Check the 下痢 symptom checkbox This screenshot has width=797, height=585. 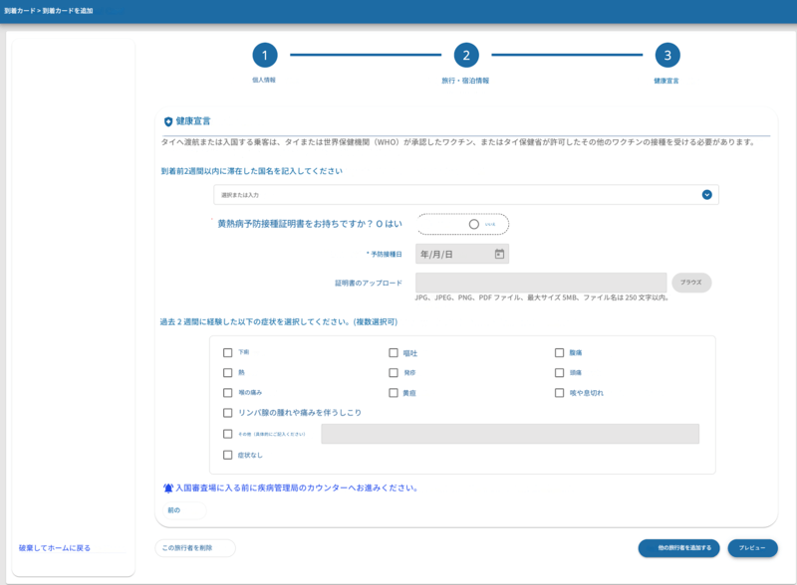click(228, 352)
